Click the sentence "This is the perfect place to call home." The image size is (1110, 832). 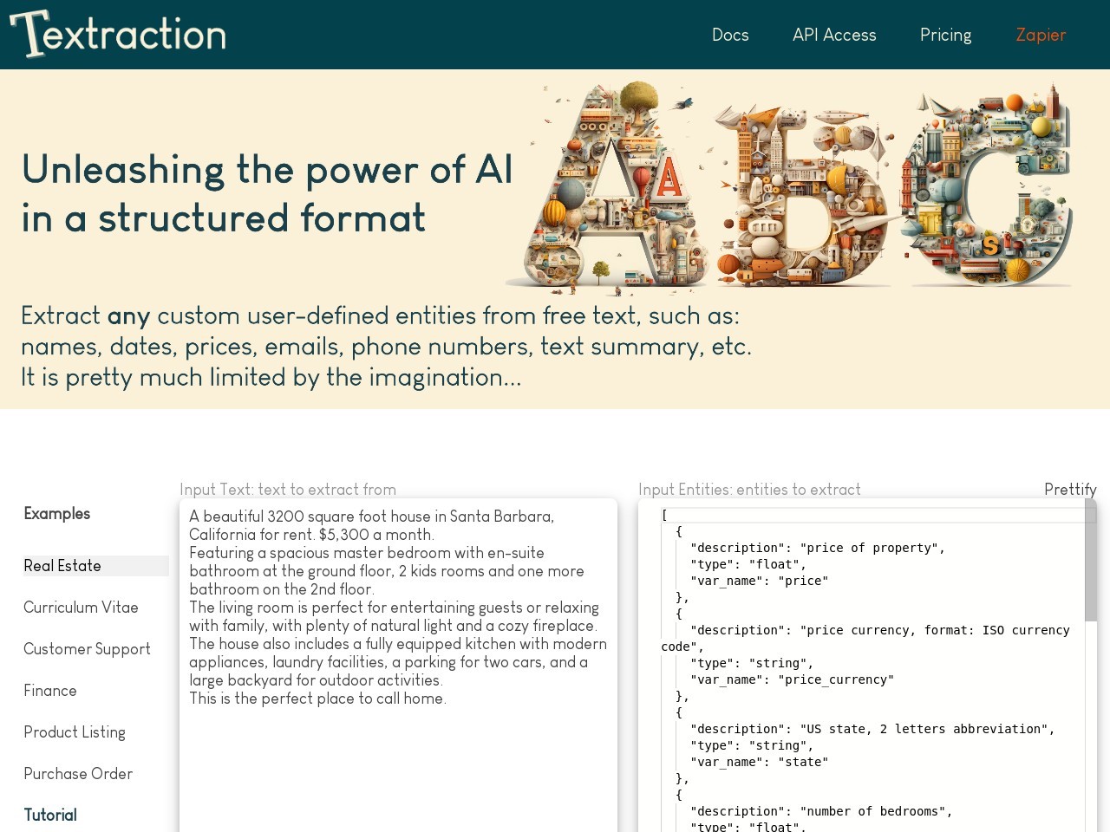tap(317, 699)
